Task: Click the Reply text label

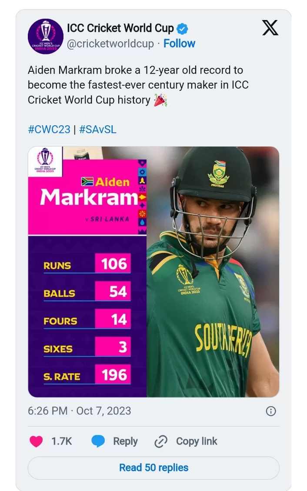Action: click(125, 441)
